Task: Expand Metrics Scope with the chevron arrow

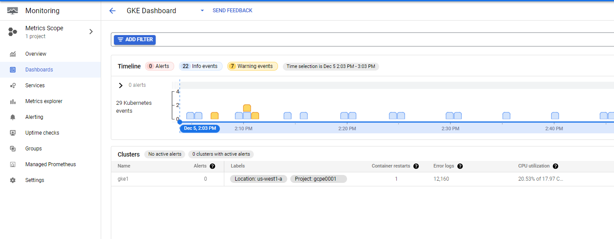Action: point(91,32)
